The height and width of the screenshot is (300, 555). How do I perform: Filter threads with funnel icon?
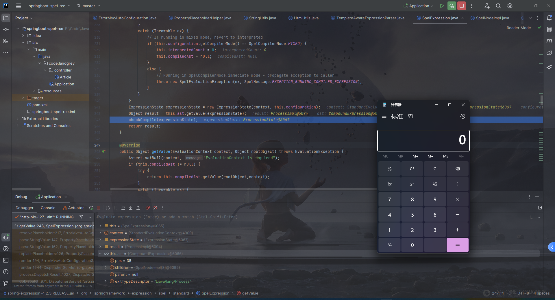[81, 217]
